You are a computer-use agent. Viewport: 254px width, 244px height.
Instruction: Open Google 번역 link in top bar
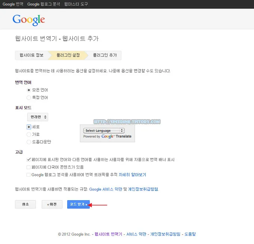click(x=13, y=4)
